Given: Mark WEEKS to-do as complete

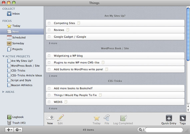Looking at the screenshot, I should click(49, 102).
